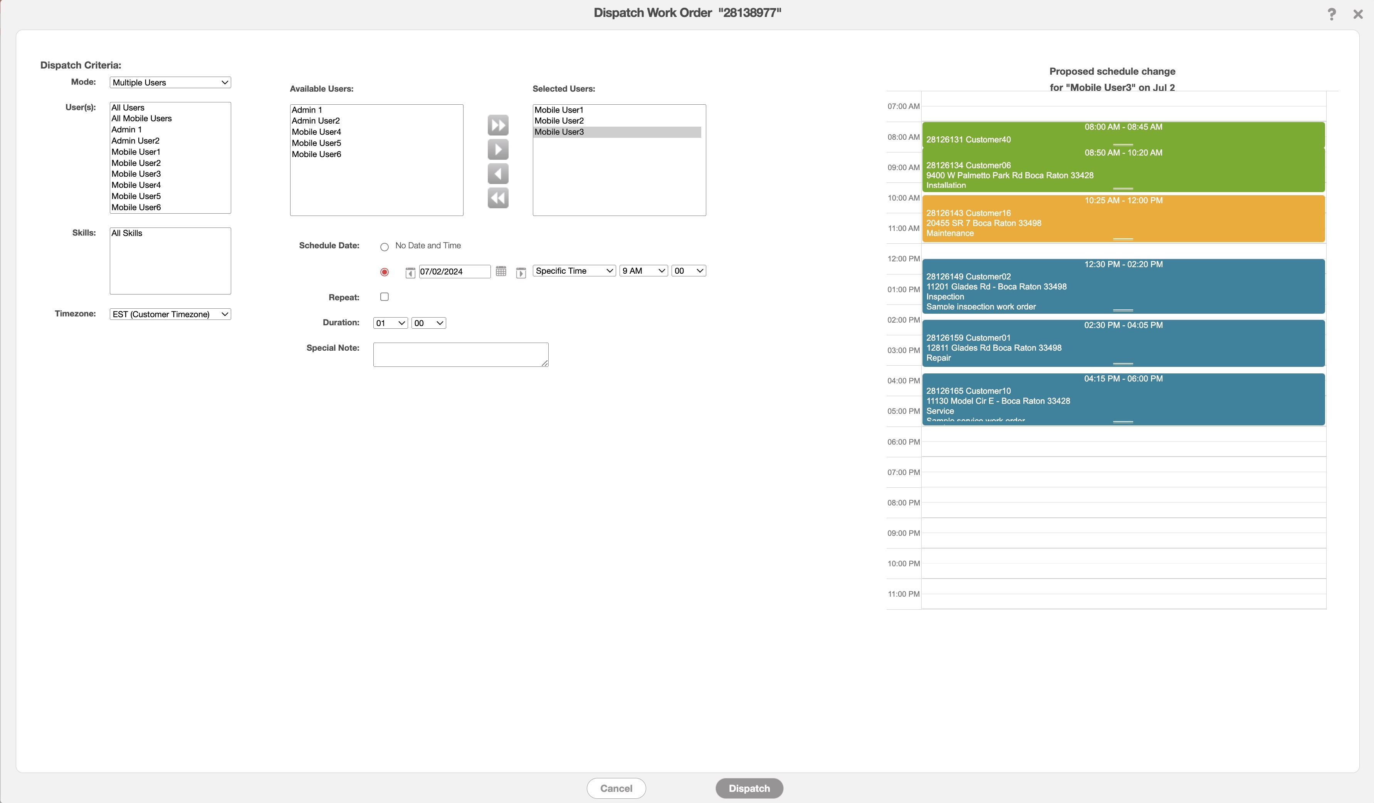
Task: Click the remove all users double-left icon
Action: pyautogui.click(x=498, y=198)
